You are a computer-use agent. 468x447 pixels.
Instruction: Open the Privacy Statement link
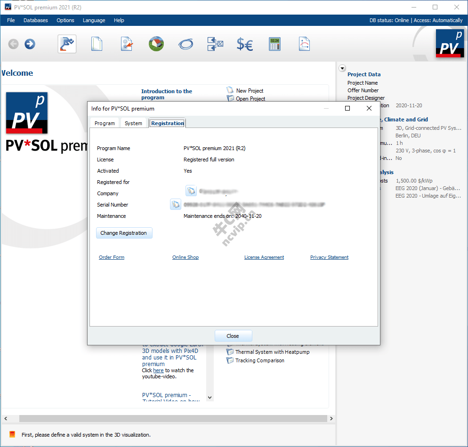pos(329,257)
